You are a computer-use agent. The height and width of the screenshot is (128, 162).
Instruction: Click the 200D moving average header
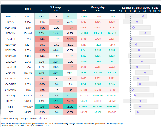112,11
